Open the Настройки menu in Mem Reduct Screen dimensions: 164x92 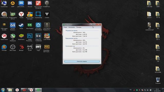click(72, 27)
